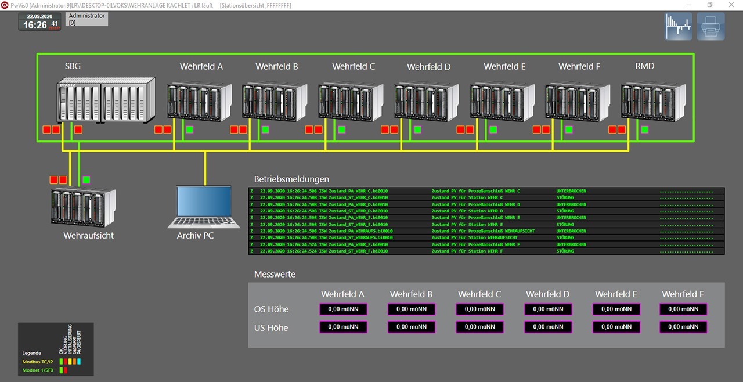
Task: Click the Administrator user box
Action: point(87,19)
